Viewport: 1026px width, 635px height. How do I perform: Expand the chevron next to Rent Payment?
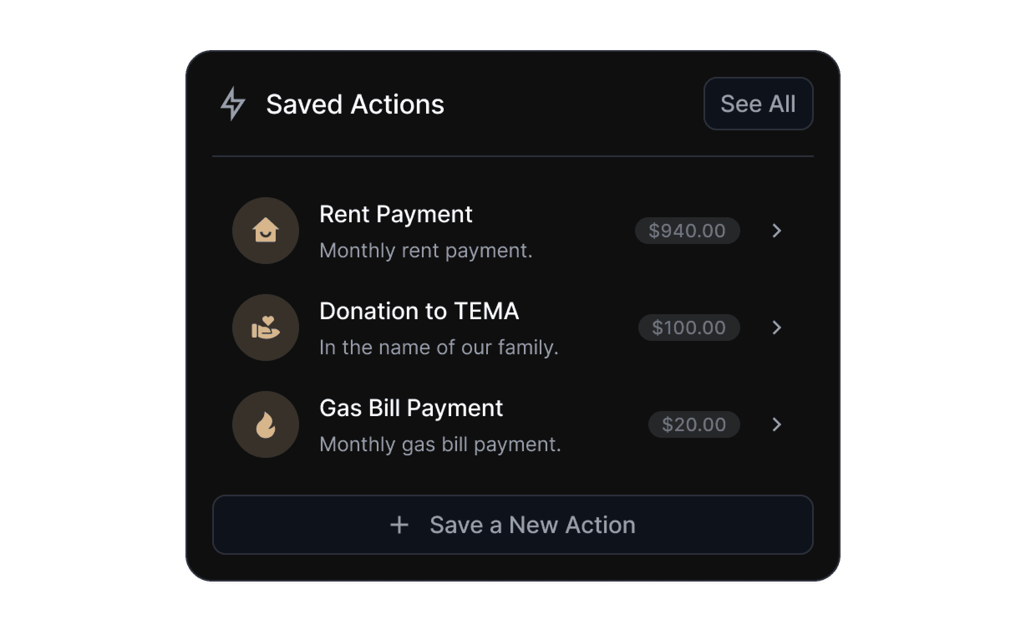777,231
